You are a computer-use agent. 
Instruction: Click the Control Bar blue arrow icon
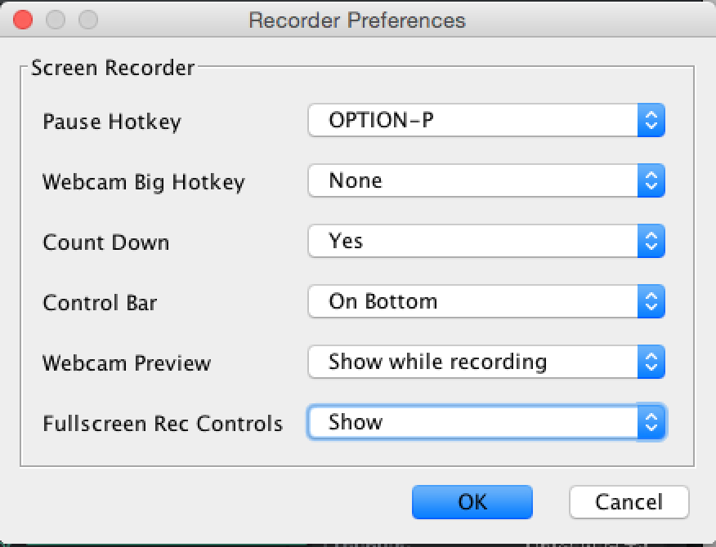click(x=651, y=301)
